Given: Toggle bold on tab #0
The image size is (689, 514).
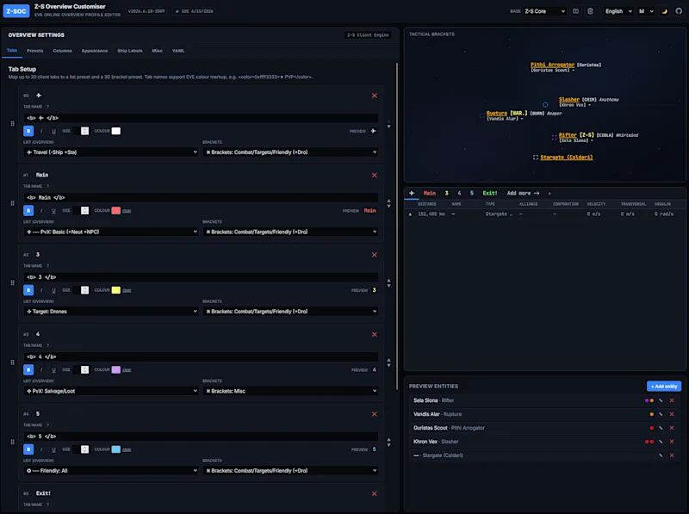Looking at the screenshot, I should tap(28, 131).
